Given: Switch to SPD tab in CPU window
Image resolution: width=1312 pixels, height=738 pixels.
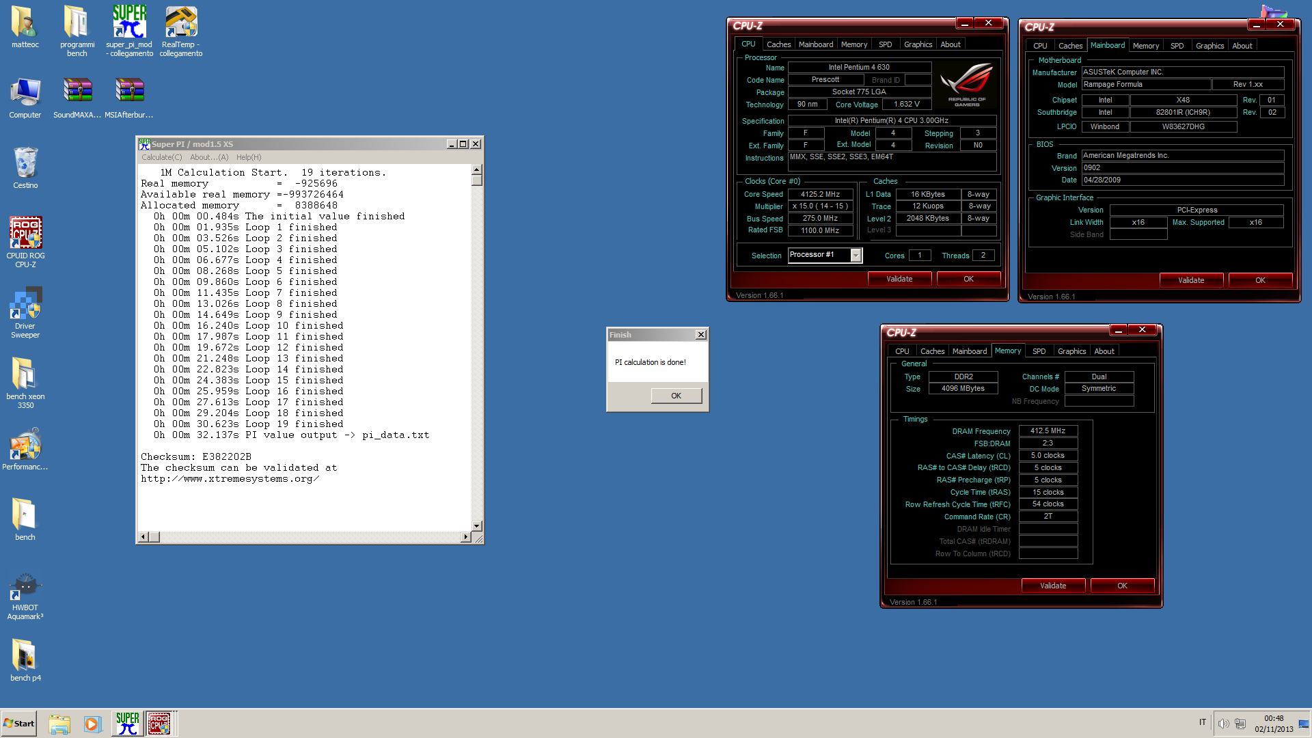Looking at the screenshot, I should point(885,44).
